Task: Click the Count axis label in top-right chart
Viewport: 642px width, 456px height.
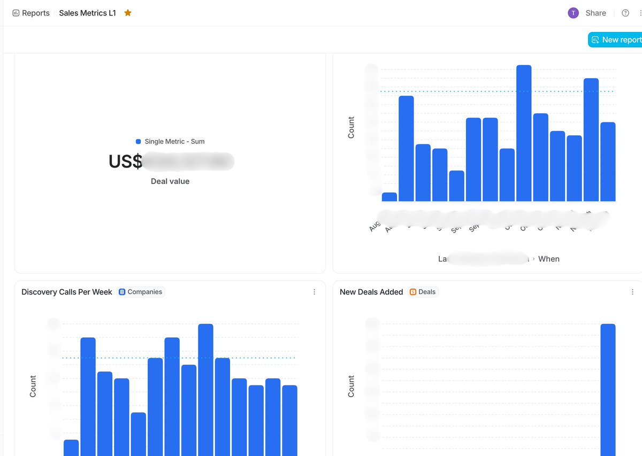Action: point(351,128)
